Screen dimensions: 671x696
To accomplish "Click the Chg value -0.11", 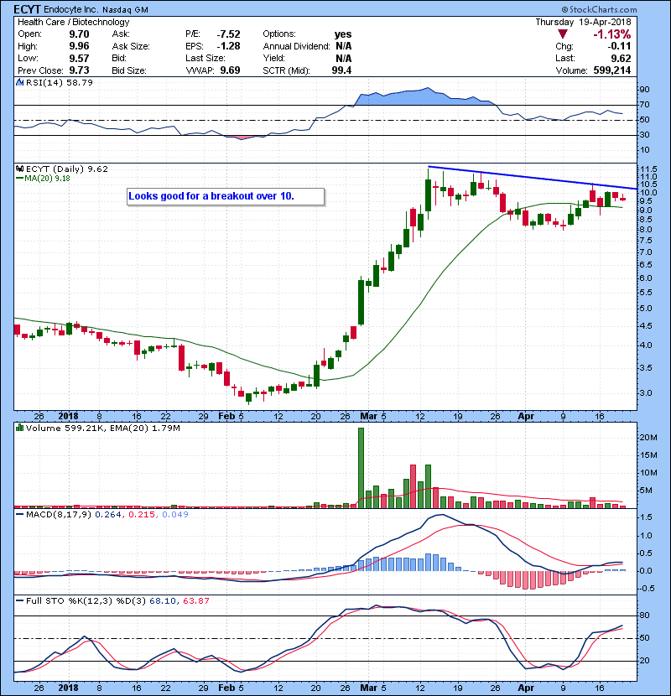I will [x=619, y=46].
